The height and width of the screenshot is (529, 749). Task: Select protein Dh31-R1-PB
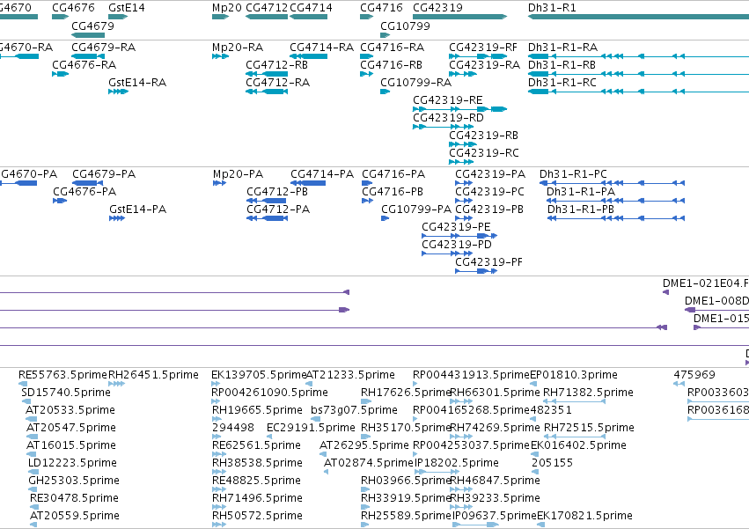point(616,219)
